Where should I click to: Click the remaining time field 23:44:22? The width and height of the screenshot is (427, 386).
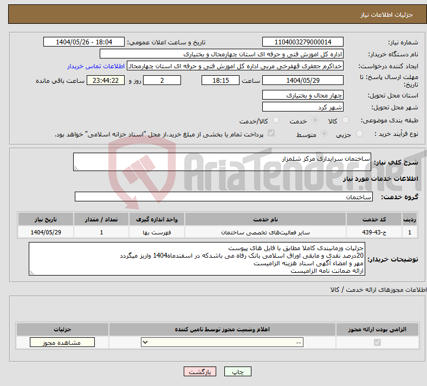tap(106, 80)
